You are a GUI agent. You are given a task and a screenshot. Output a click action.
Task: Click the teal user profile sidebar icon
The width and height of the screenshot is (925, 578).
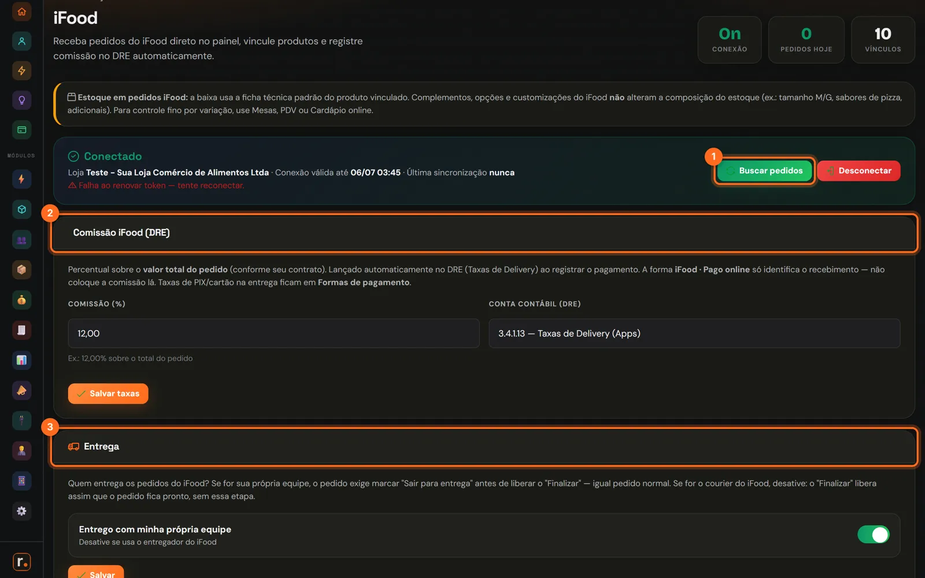coord(21,41)
